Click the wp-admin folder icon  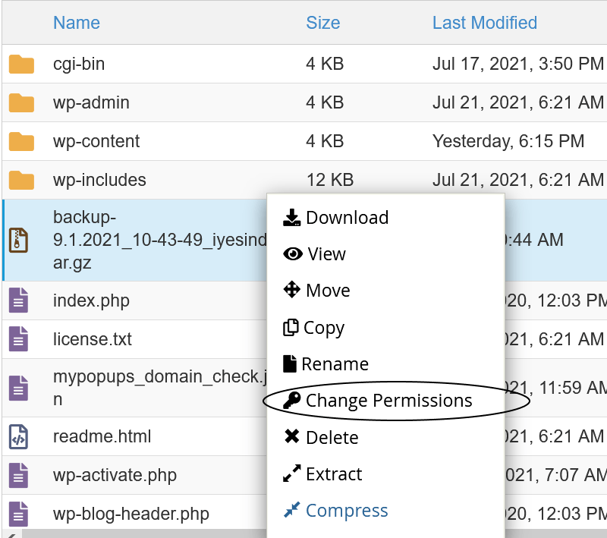coord(21,102)
